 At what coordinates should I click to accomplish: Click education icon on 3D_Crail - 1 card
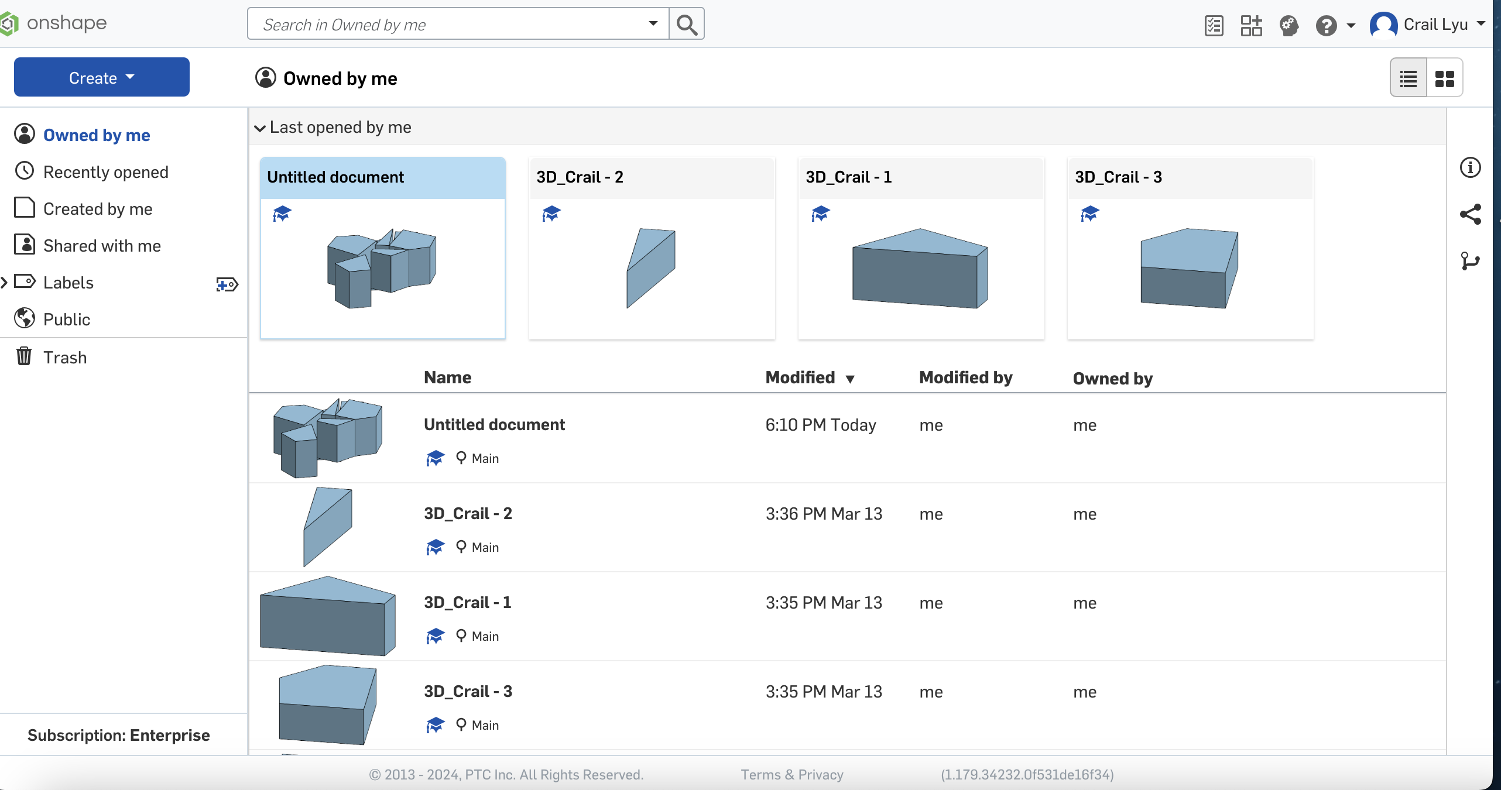coord(821,214)
